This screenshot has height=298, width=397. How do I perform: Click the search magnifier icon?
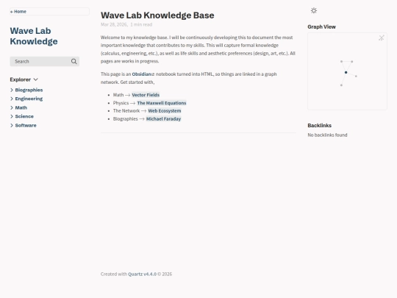point(74,61)
